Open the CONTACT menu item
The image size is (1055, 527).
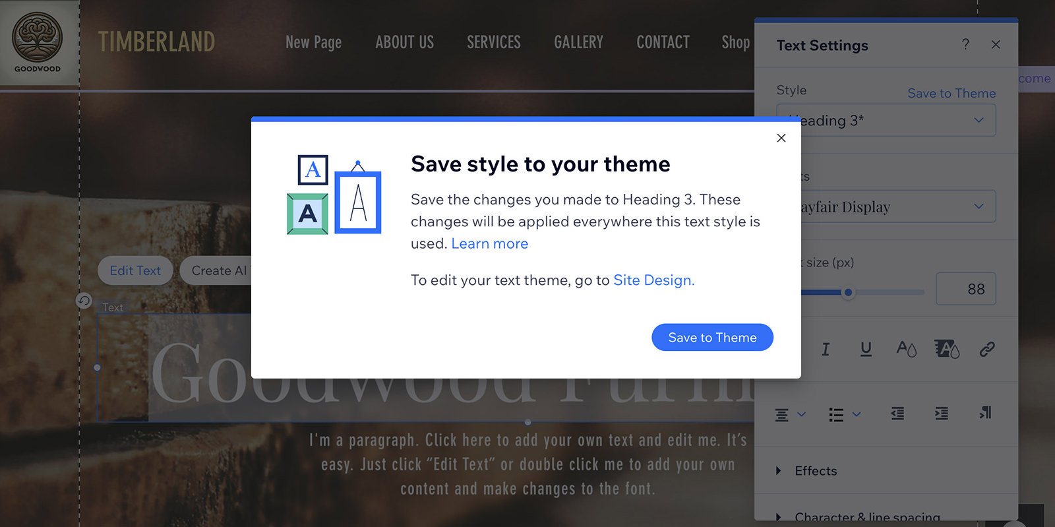(663, 42)
